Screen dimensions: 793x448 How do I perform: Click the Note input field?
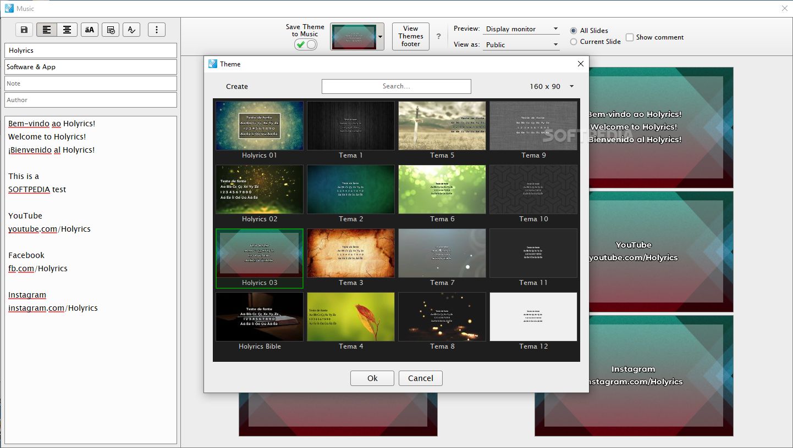click(91, 83)
